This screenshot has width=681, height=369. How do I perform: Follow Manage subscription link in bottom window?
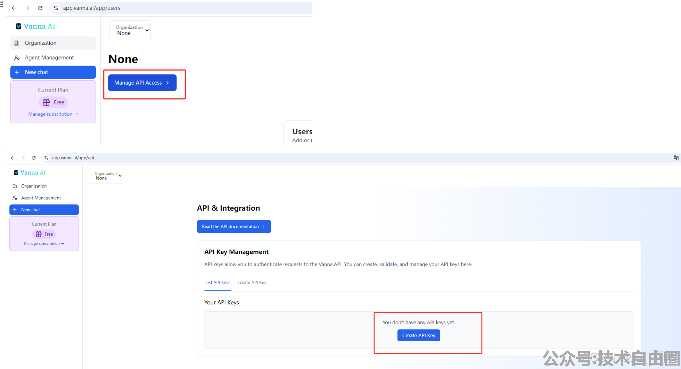44,244
